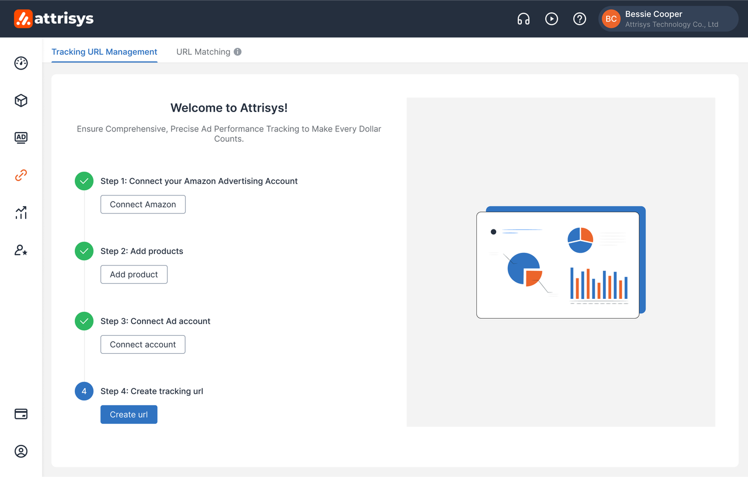Switch to Tracking URL Management tab
This screenshot has height=477, width=748.
(105, 51)
